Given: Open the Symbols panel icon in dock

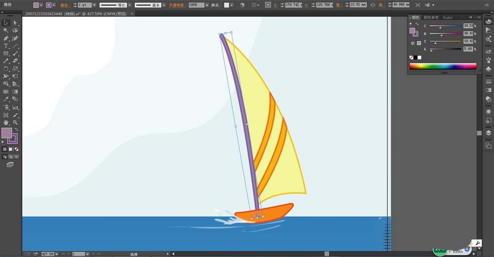Looking at the screenshot, I should (x=489, y=68).
